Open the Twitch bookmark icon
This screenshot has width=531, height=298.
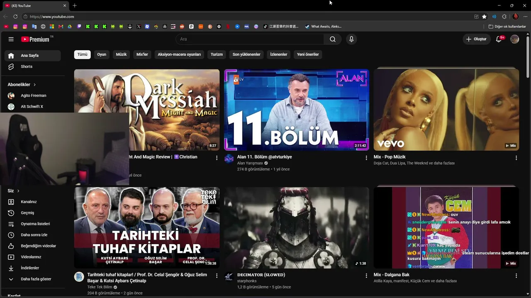[79, 26]
